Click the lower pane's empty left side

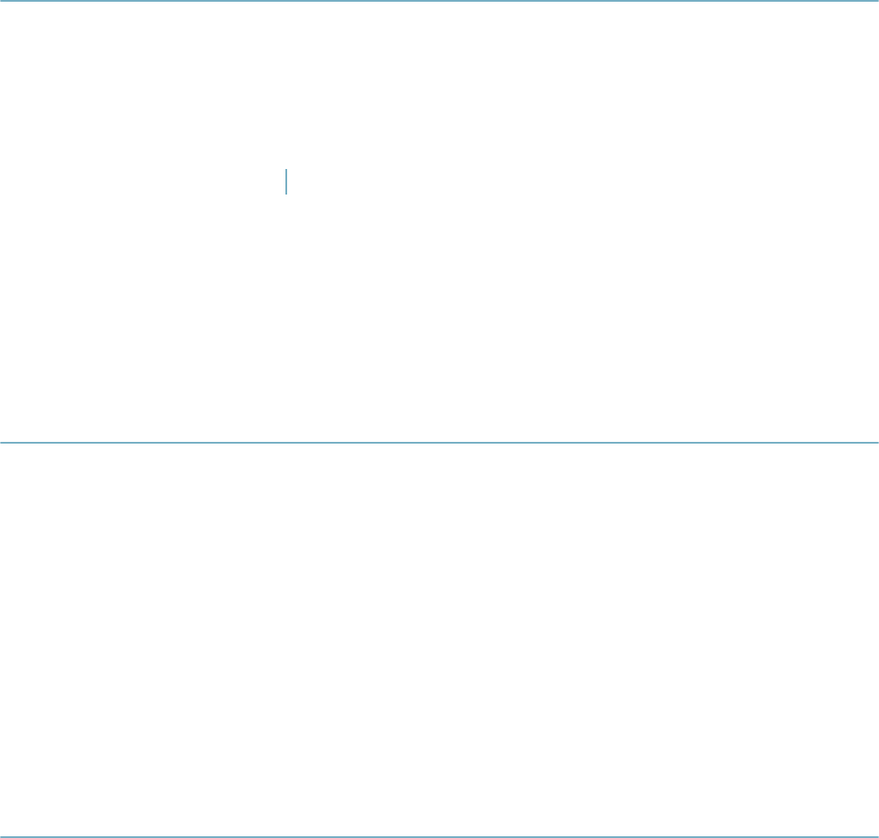[x=220, y=640]
